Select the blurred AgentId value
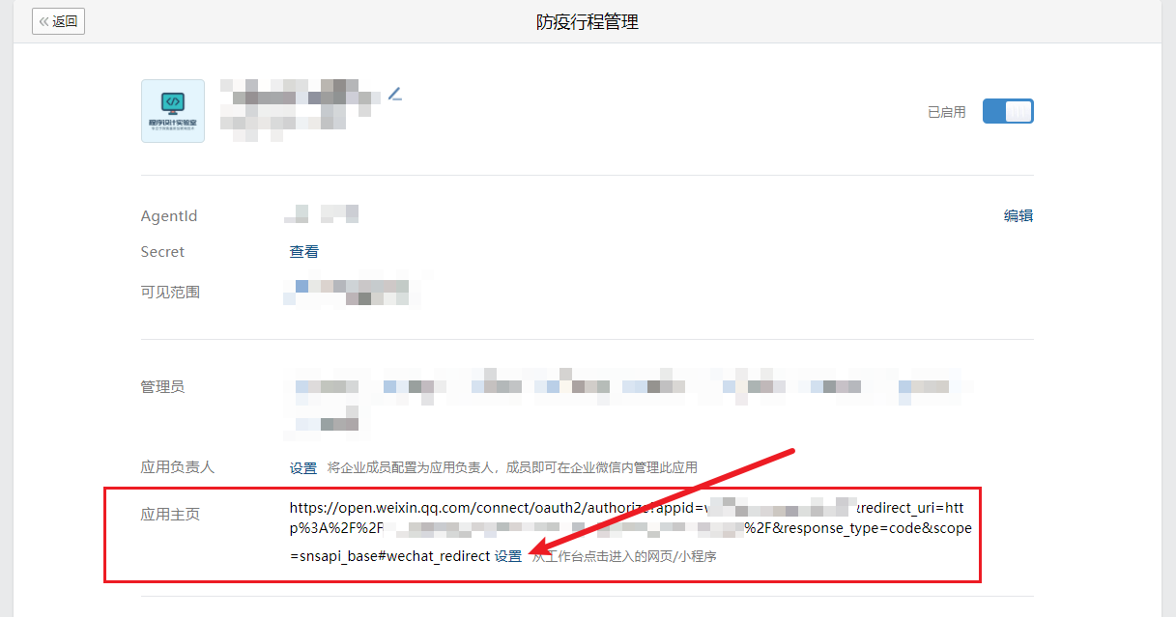The height and width of the screenshot is (617, 1176). pyautogui.click(x=322, y=213)
